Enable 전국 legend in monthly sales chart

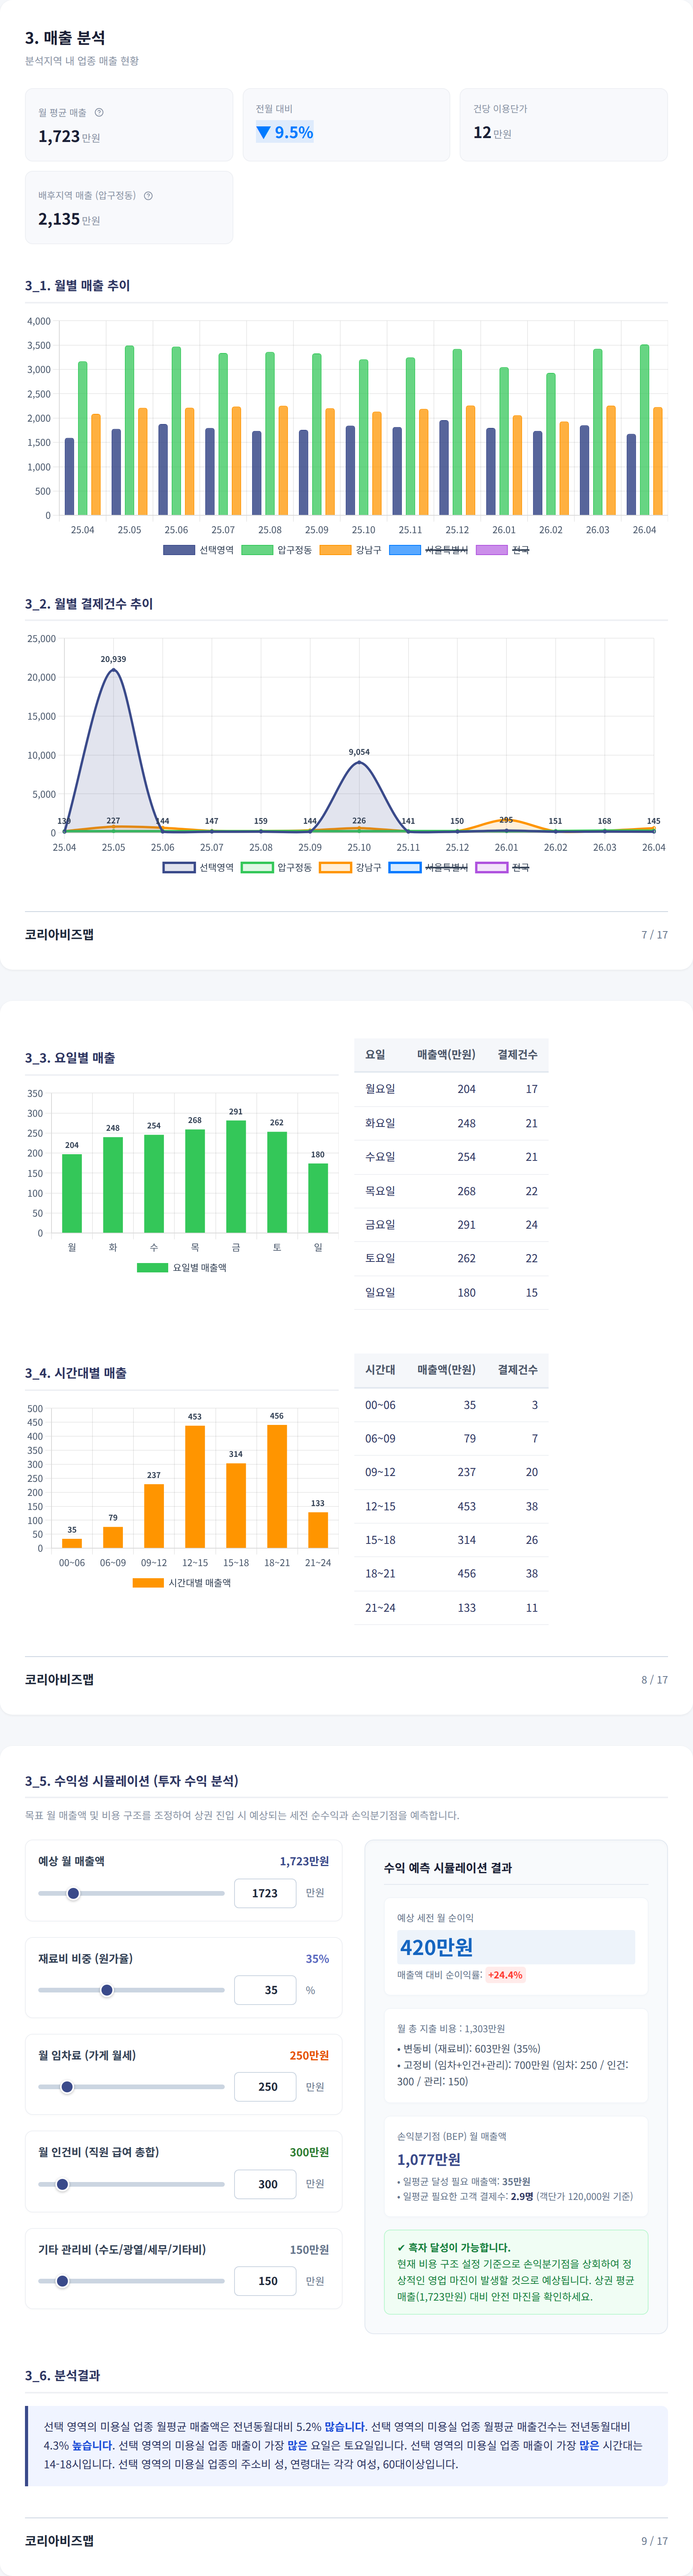(503, 550)
